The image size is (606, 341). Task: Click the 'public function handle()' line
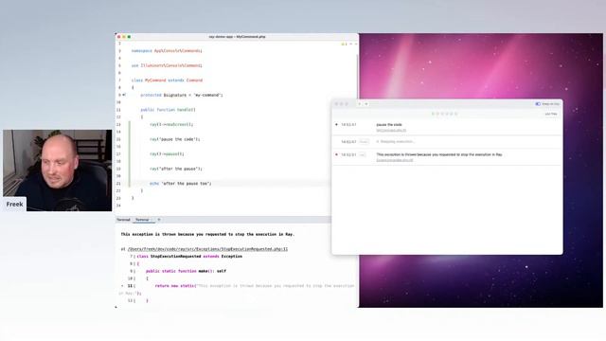pos(168,110)
